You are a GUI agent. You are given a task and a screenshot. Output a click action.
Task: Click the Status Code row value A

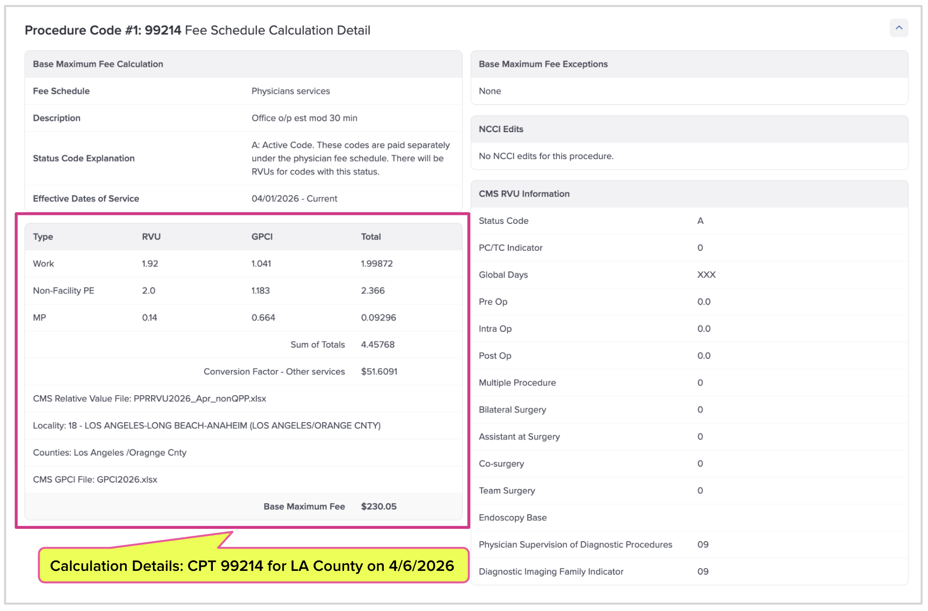[x=700, y=221]
